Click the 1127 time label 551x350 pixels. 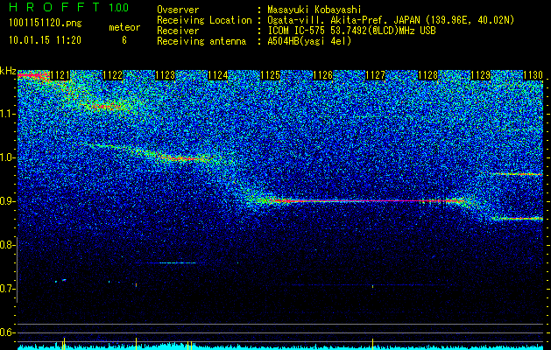click(x=375, y=75)
